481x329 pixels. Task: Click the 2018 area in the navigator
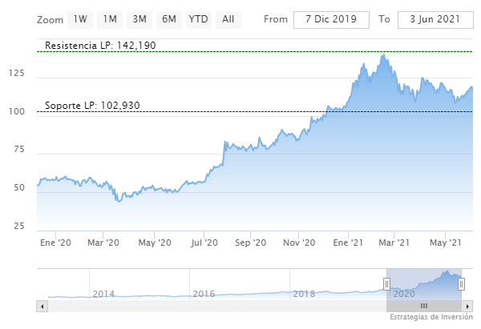point(305,294)
